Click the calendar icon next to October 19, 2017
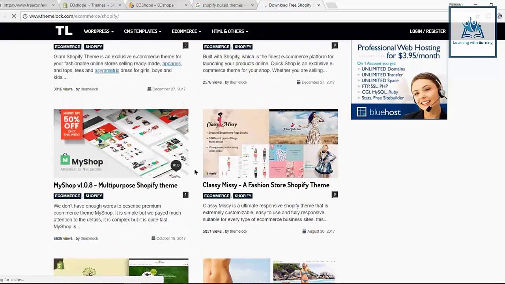 153,238
